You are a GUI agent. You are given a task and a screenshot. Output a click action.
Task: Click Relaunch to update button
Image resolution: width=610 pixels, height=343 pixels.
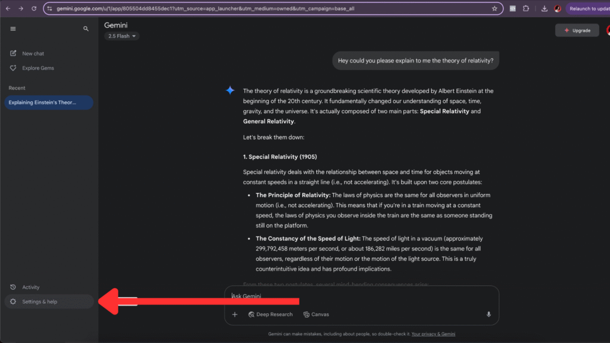[589, 8]
